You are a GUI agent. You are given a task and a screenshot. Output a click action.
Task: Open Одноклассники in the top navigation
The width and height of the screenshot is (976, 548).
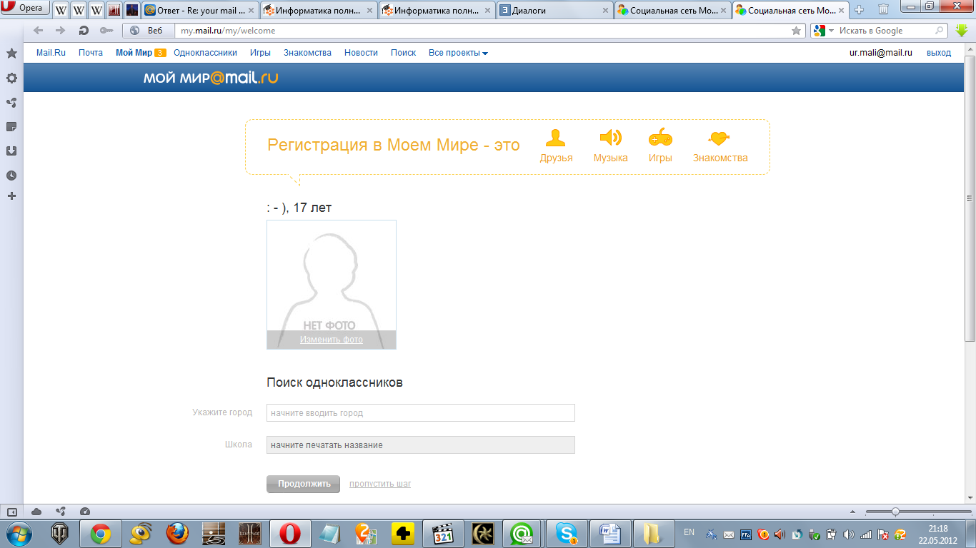(x=205, y=53)
